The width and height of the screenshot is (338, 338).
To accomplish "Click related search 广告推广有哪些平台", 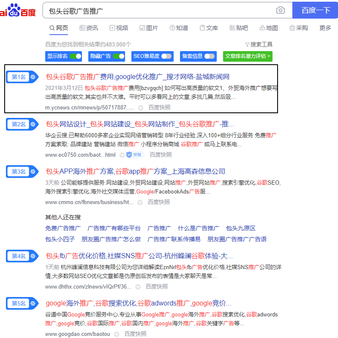I will coord(114,229).
